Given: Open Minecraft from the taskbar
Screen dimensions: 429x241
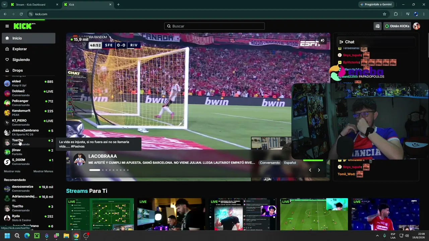Looking at the screenshot, I should coord(37,236).
